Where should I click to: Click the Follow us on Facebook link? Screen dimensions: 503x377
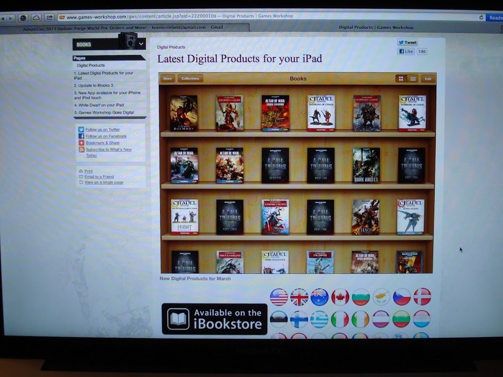[x=106, y=136]
